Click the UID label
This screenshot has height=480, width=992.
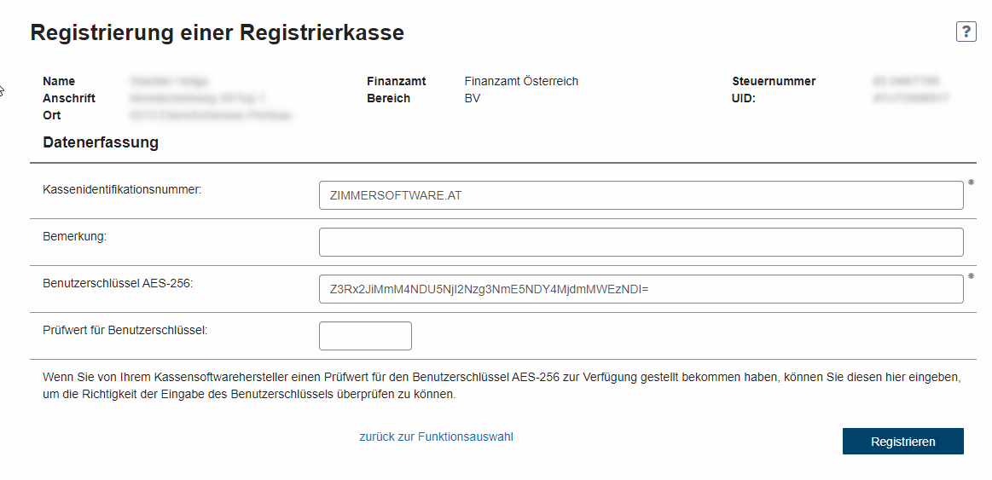(x=744, y=98)
